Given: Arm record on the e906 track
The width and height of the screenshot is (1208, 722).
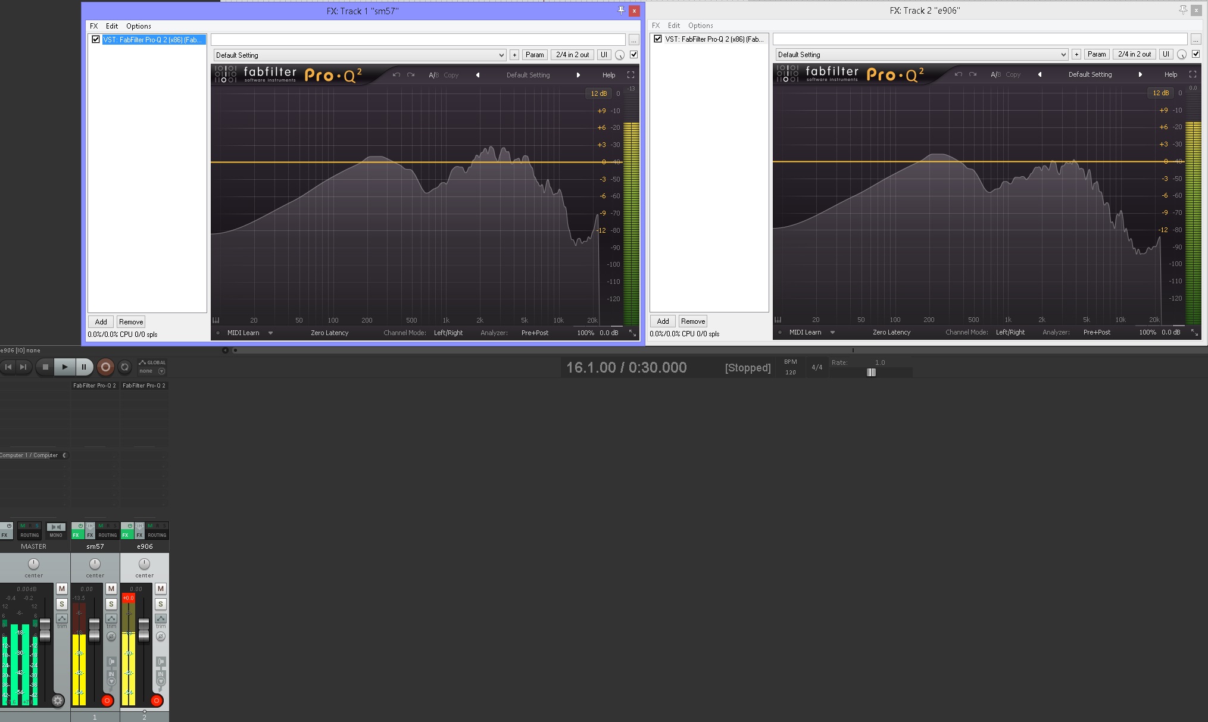Looking at the screenshot, I should click(x=157, y=701).
